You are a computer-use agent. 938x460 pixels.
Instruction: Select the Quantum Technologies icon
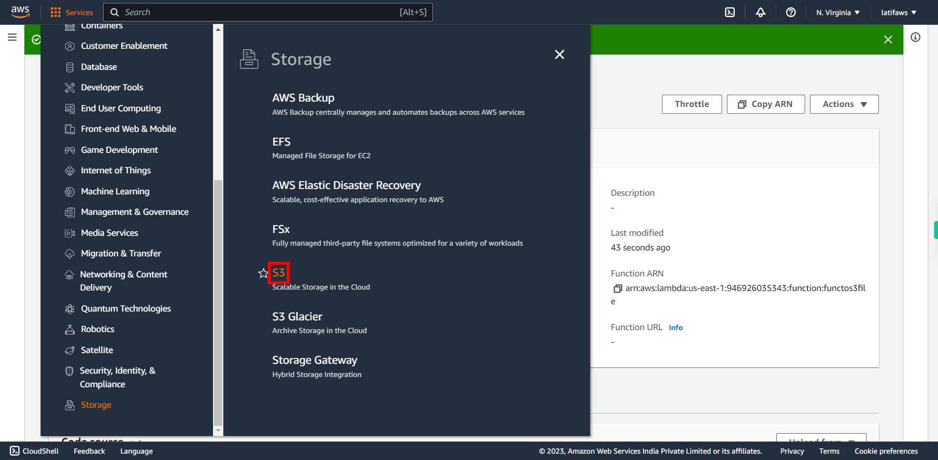coord(70,309)
